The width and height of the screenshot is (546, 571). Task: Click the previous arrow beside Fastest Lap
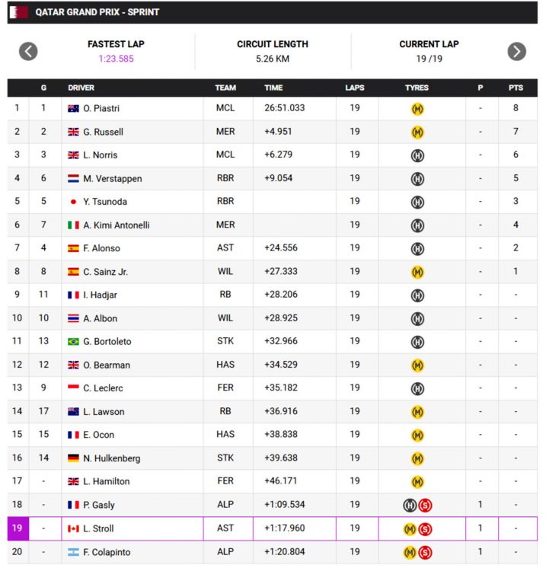28,51
